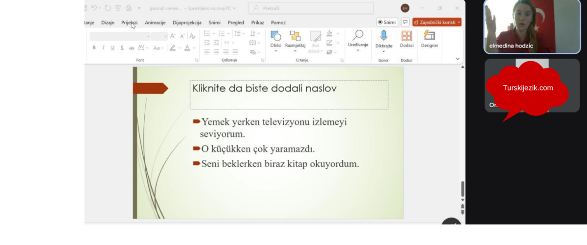Viewport: 587px width, 245px height.
Task: Toggle underline formatting
Action: click(x=113, y=48)
